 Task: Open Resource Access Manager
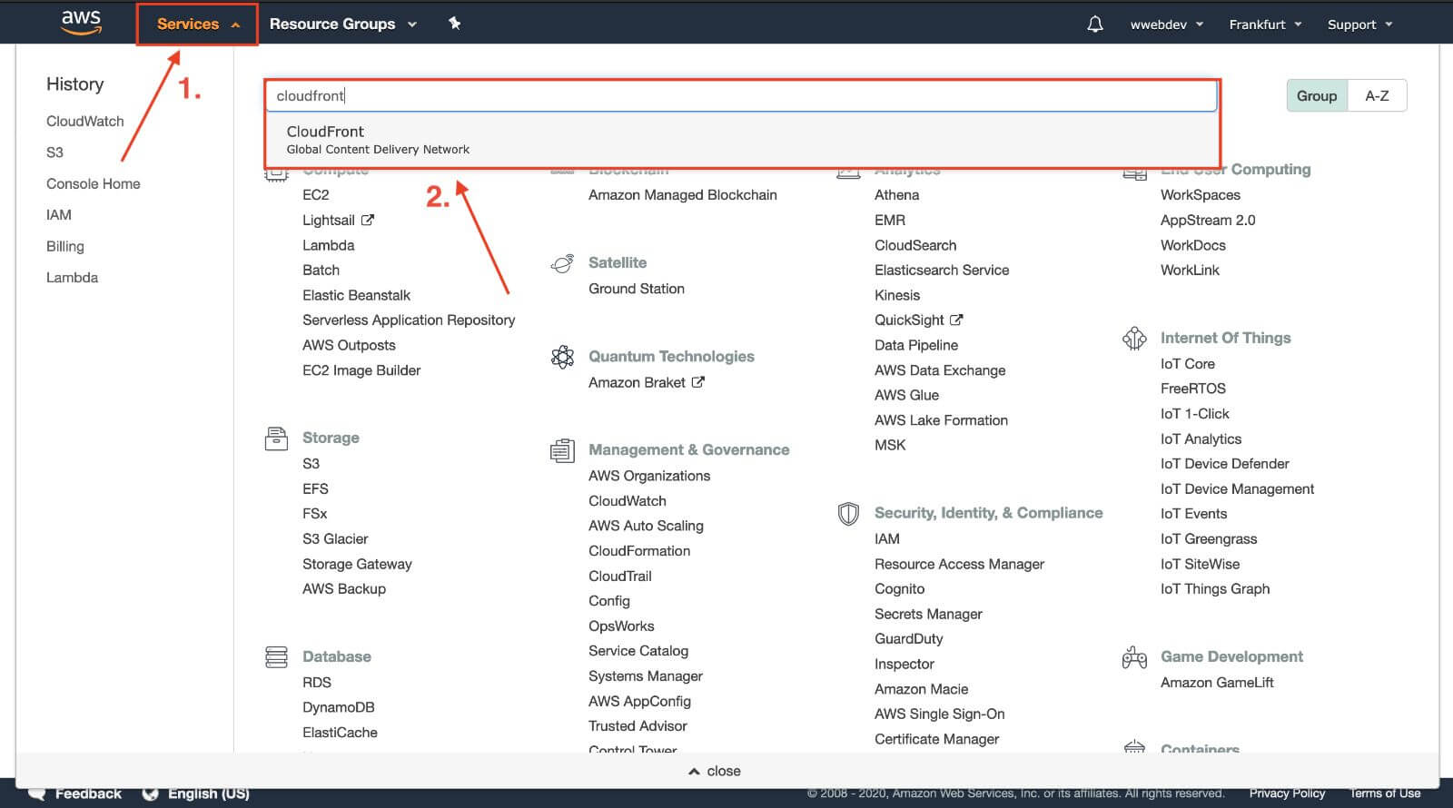[959, 565]
